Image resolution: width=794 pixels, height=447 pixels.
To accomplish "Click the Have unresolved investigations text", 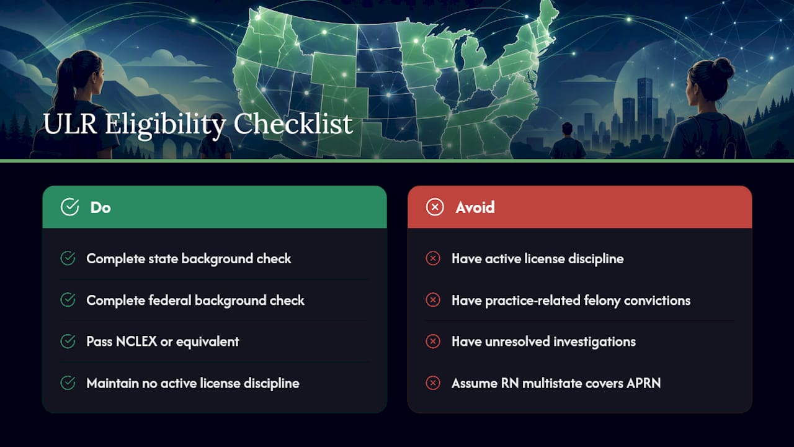I will [x=543, y=341].
